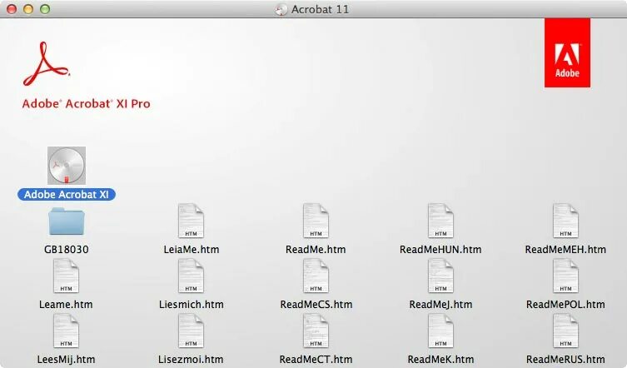Click the Adobe Acrobat XI label
627x368 pixels.
click(67, 195)
